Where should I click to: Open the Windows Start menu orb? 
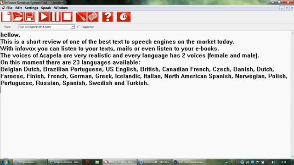coord(6,162)
